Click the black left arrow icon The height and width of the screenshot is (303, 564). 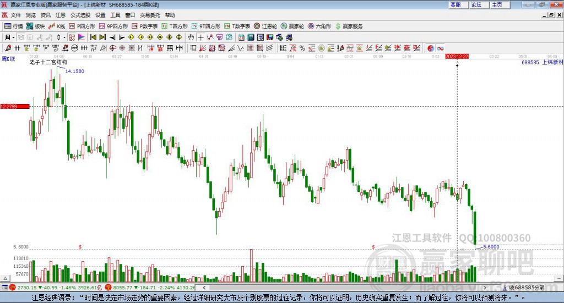112,37
